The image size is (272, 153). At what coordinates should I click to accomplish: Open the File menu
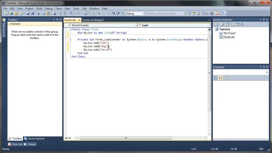(x=5, y=8)
